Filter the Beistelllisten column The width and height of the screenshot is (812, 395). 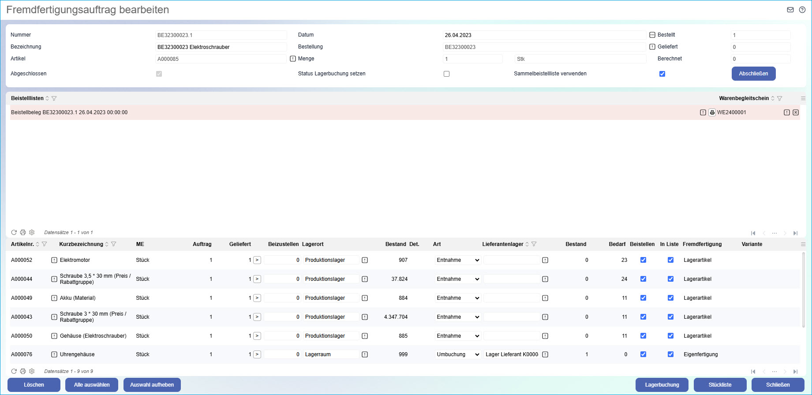click(54, 98)
